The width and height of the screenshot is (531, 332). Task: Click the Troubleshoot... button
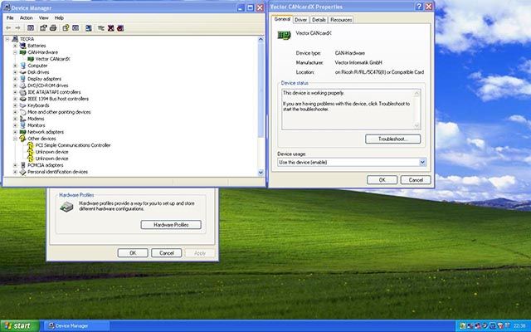coord(392,139)
